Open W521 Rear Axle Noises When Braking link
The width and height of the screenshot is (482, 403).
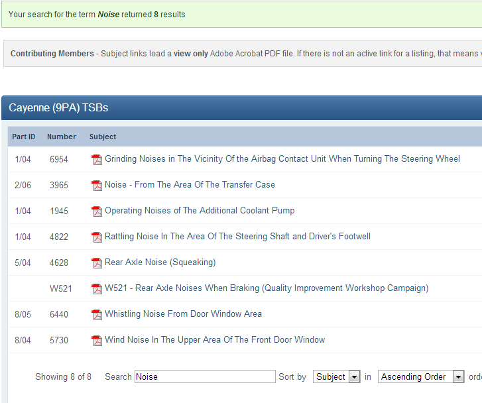[267, 288]
